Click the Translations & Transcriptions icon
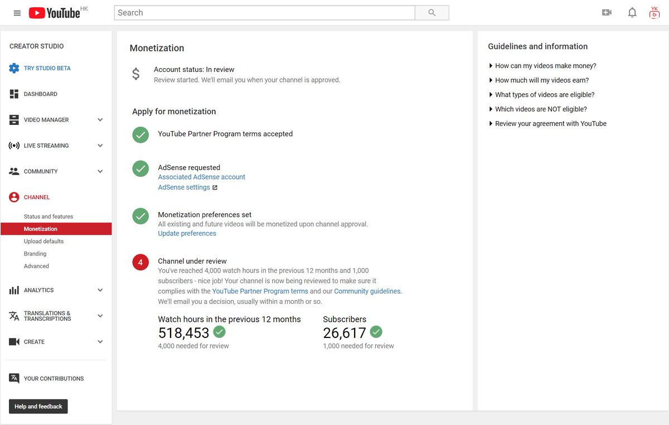Image resolution: width=669 pixels, height=425 pixels. (14, 316)
